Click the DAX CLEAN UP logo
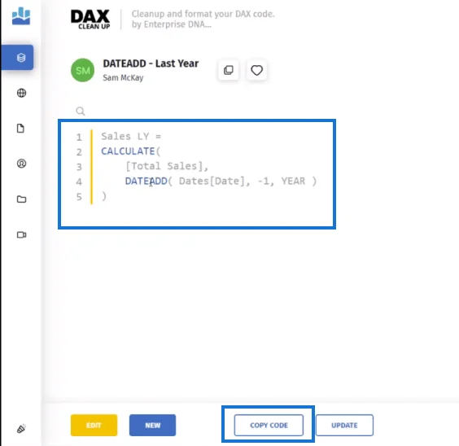 tap(90, 20)
